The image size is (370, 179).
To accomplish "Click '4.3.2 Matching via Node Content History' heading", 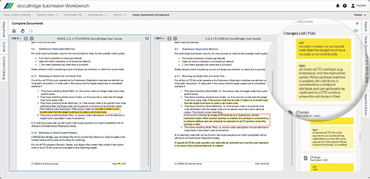I will click(x=54, y=133).
